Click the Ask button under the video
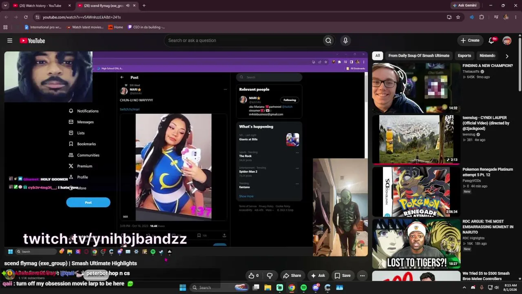The image size is (522, 294). (x=317, y=276)
